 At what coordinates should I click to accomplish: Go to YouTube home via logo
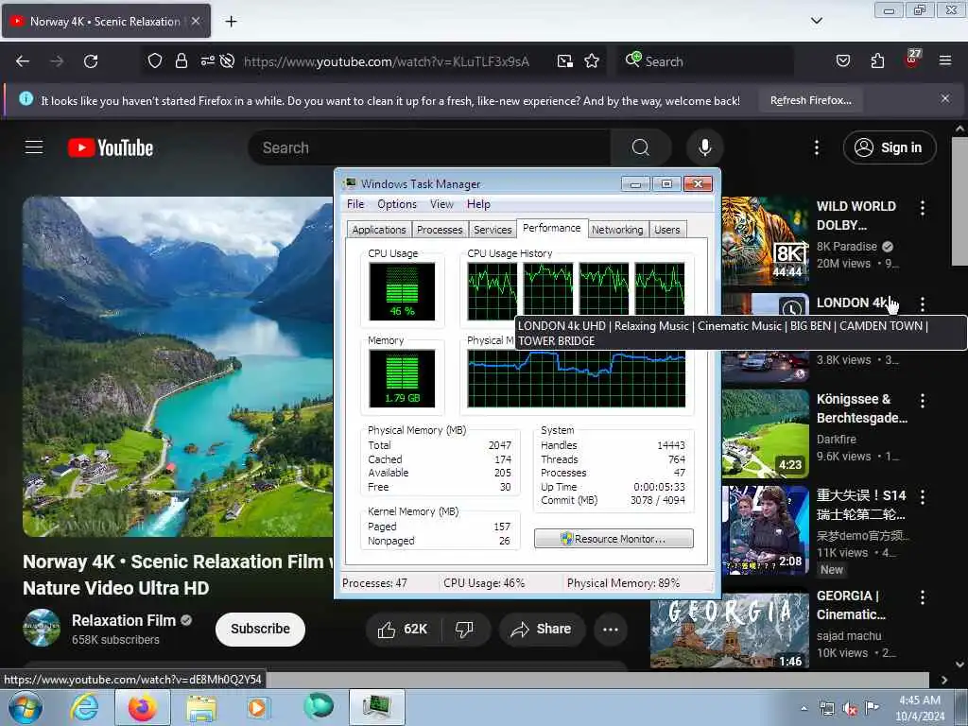tap(111, 148)
